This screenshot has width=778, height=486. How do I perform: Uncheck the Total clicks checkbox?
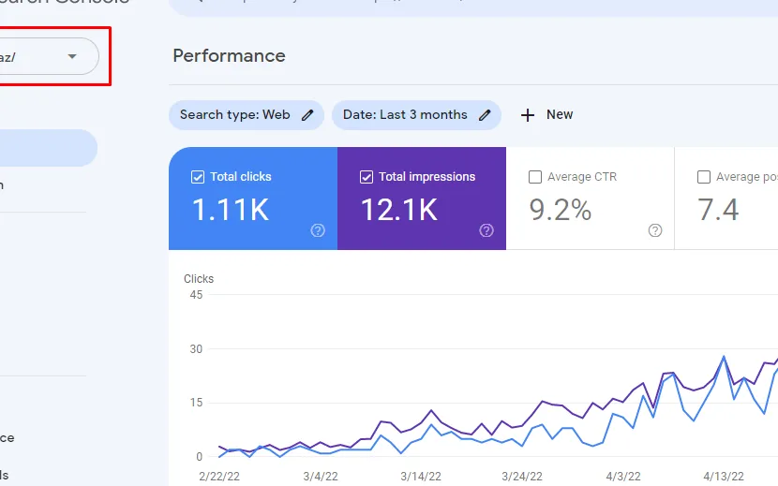(x=198, y=177)
